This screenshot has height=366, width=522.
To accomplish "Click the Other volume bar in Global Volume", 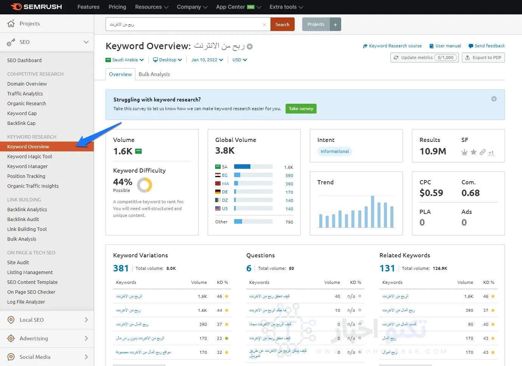I will [253, 221].
